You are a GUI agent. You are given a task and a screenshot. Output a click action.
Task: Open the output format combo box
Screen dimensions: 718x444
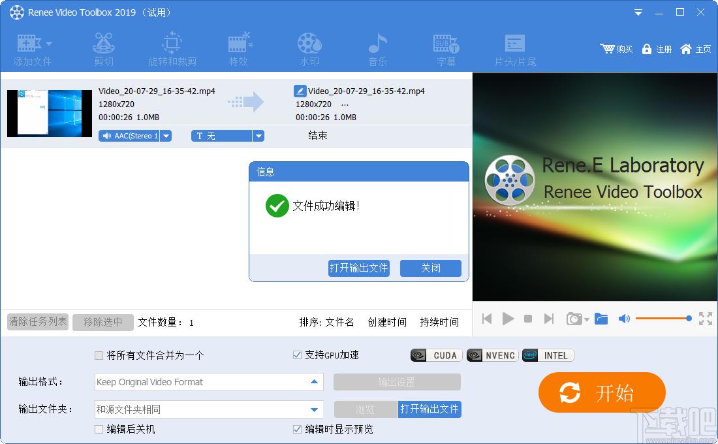[x=209, y=382]
